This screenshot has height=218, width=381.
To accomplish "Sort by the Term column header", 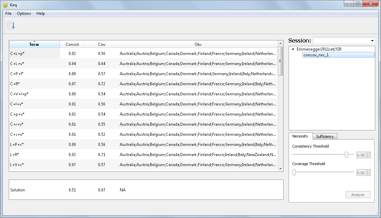I will pyautogui.click(x=34, y=44).
